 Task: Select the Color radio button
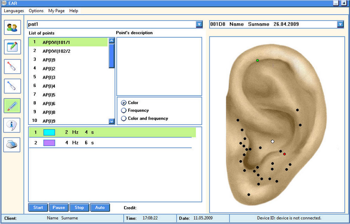124,103
